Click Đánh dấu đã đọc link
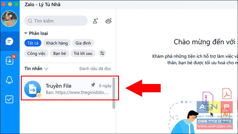This screenshot has height=134, width=238. [95, 69]
